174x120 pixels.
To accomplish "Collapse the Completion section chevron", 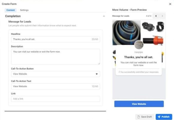I will click(x=104, y=16).
